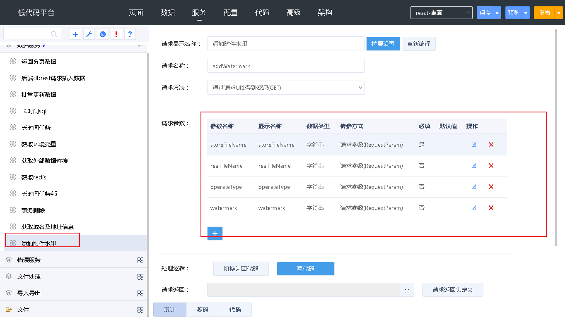Open the 保存 dropdown arrow
This screenshot has width=565, height=317.
497,13
